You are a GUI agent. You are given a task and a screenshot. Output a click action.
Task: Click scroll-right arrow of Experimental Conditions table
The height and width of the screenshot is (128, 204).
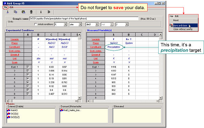pyautogui.click(x=76, y=101)
